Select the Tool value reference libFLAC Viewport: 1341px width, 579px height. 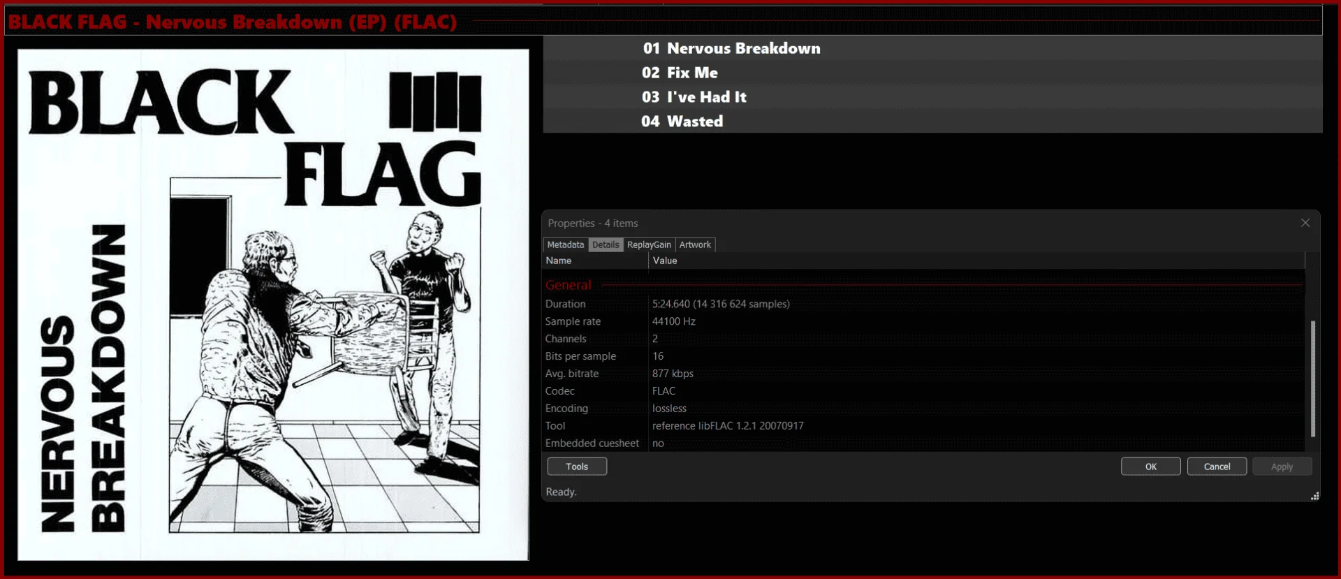pos(728,426)
